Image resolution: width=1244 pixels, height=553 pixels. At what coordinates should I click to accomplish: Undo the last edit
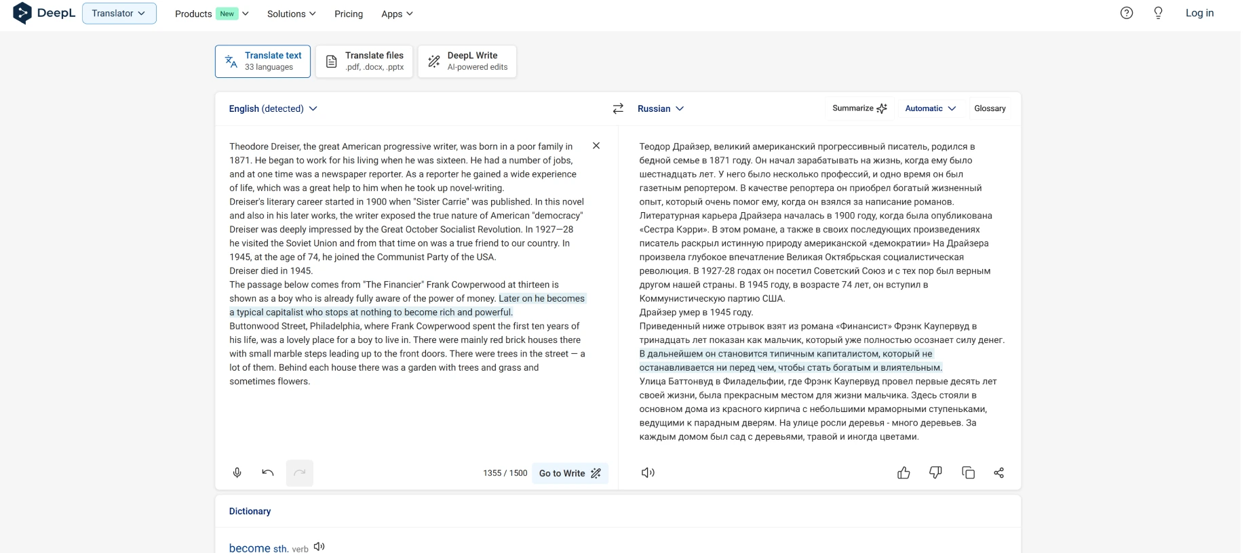268,473
